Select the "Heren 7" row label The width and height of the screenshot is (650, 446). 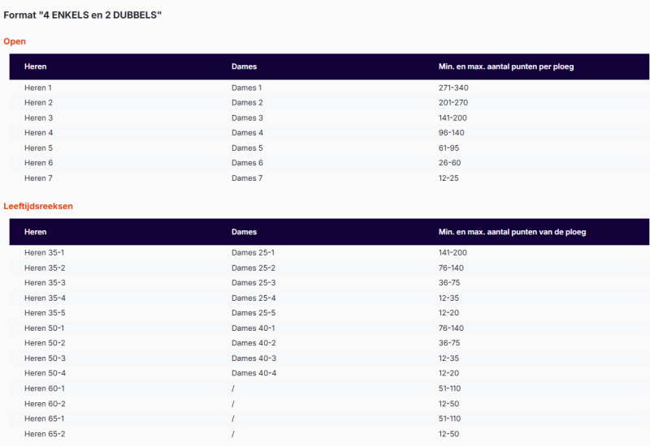tap(38, 178)
